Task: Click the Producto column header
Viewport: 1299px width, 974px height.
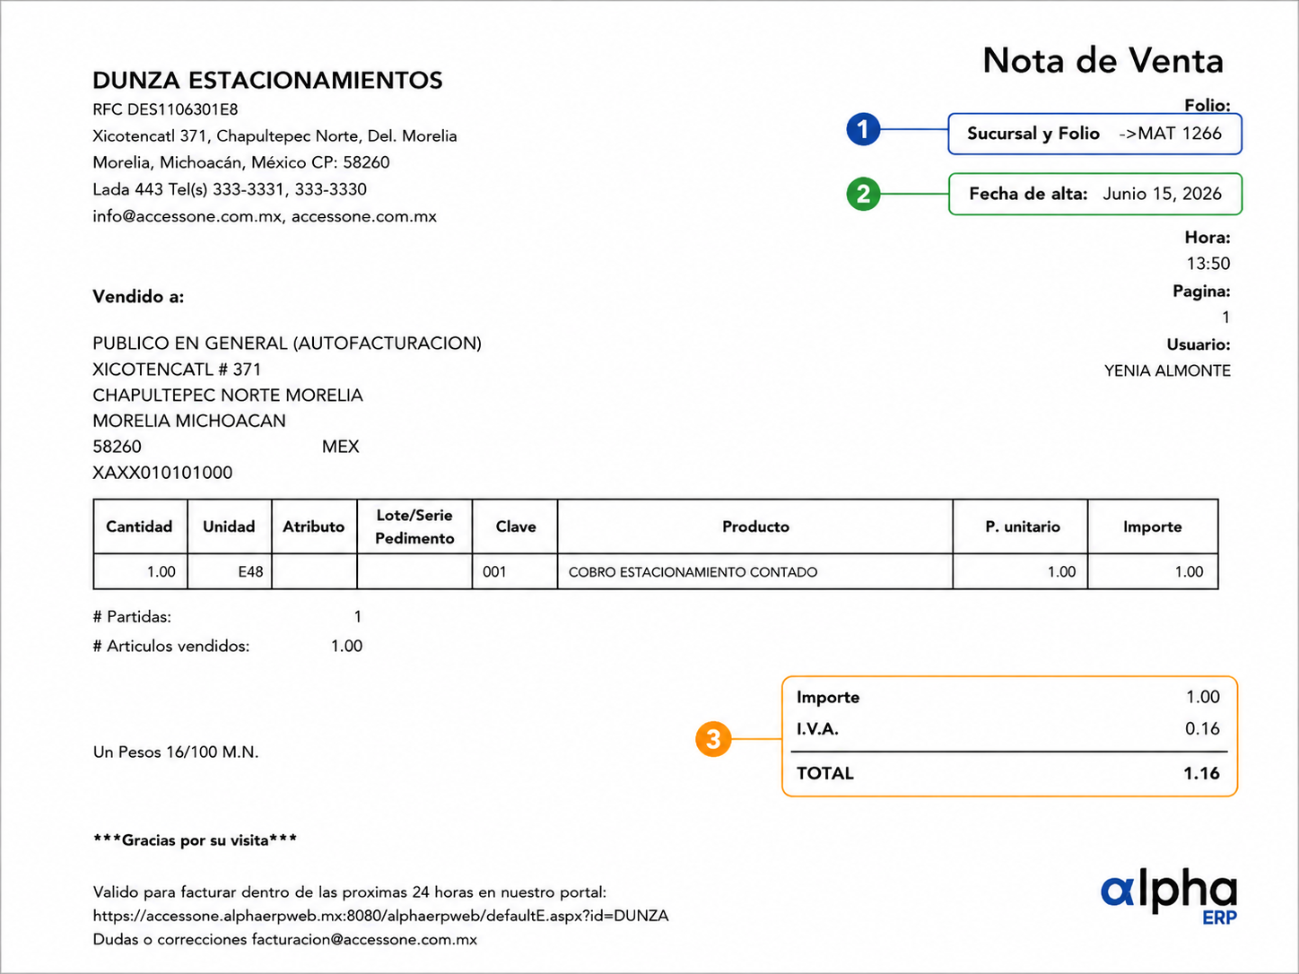Action: 755,526
